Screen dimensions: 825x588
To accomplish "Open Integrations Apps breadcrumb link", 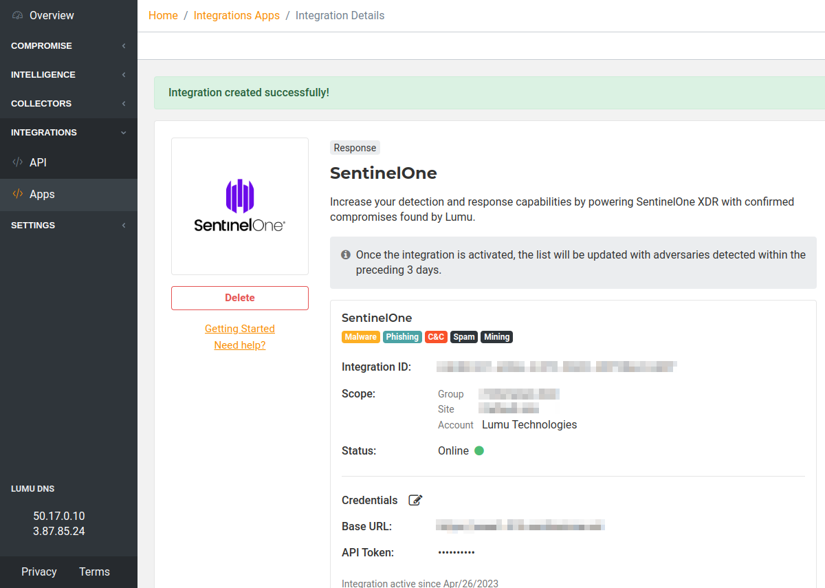I will click(x=236, y=15).
